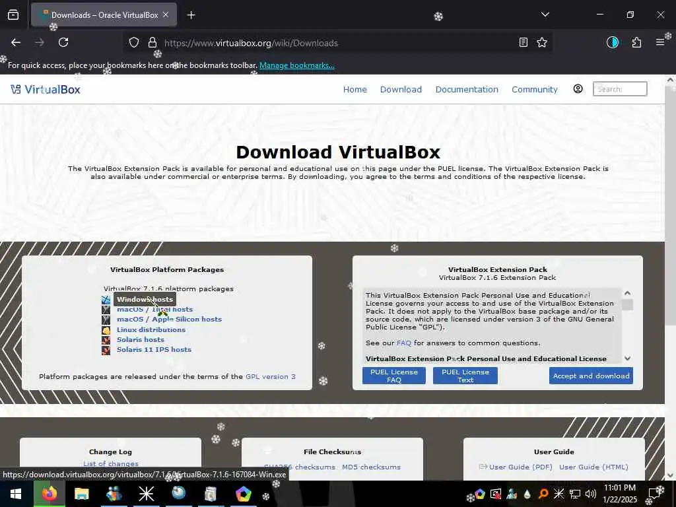Image resolution: width=676 pixels, height=507 pixels.
Task: Click the Manage bookmarks link
Action: point(297,65)
